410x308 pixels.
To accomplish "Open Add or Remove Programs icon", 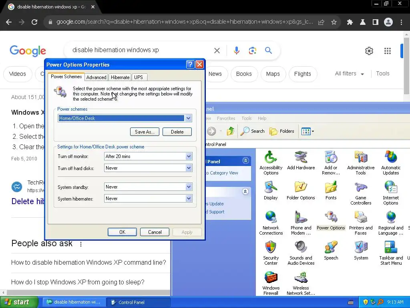I will click(x=331, y=163).
